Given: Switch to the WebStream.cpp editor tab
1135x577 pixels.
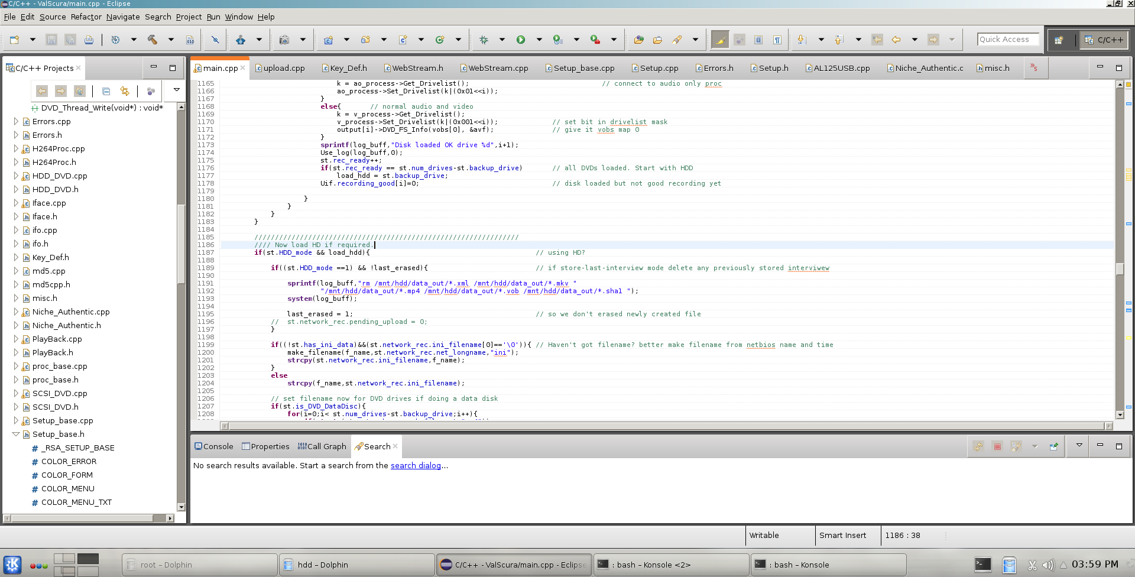Looking at the screenshot, I should pos(498,68).
